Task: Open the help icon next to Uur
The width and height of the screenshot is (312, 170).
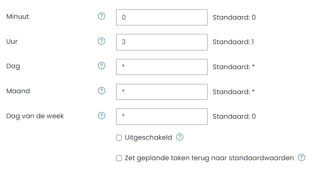Action: [101, 41]
